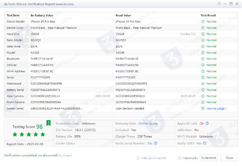Click the Front Camera Normal check icon
This screenshot has width=242, height=166.
point(203,102)
